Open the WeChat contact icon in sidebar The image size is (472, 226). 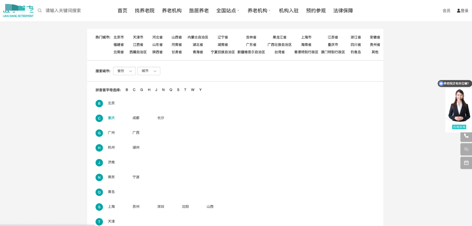click(x=466, y=149)
